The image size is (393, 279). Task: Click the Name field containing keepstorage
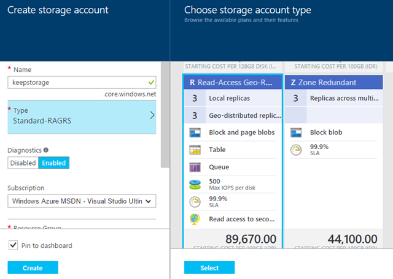pos(77,81)
